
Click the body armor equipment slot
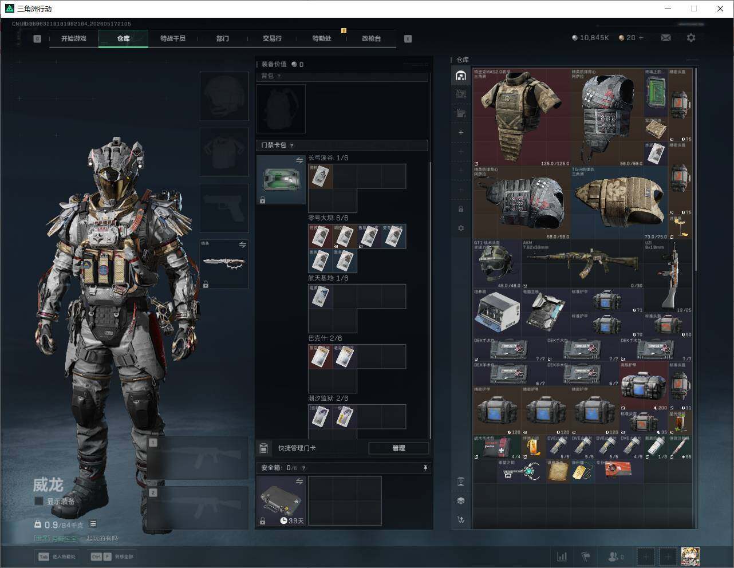click(224, 152)
